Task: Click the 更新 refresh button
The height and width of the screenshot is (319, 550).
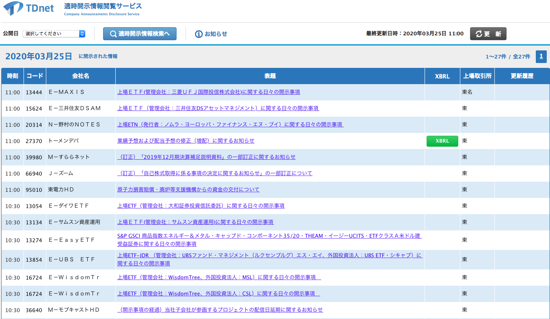Action: (x=488, y=34)
